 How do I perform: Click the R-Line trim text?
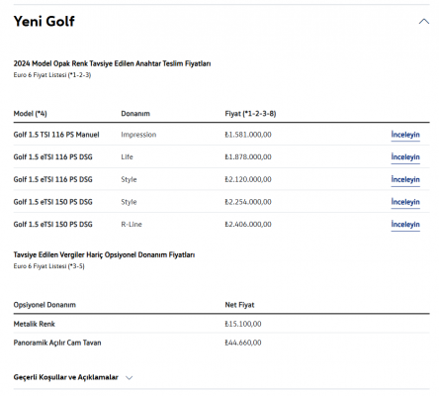point(132,225)
